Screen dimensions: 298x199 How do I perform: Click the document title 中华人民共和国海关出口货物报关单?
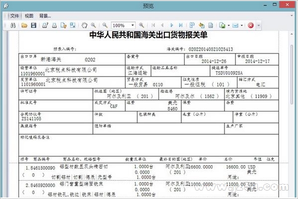pos(148,35)
